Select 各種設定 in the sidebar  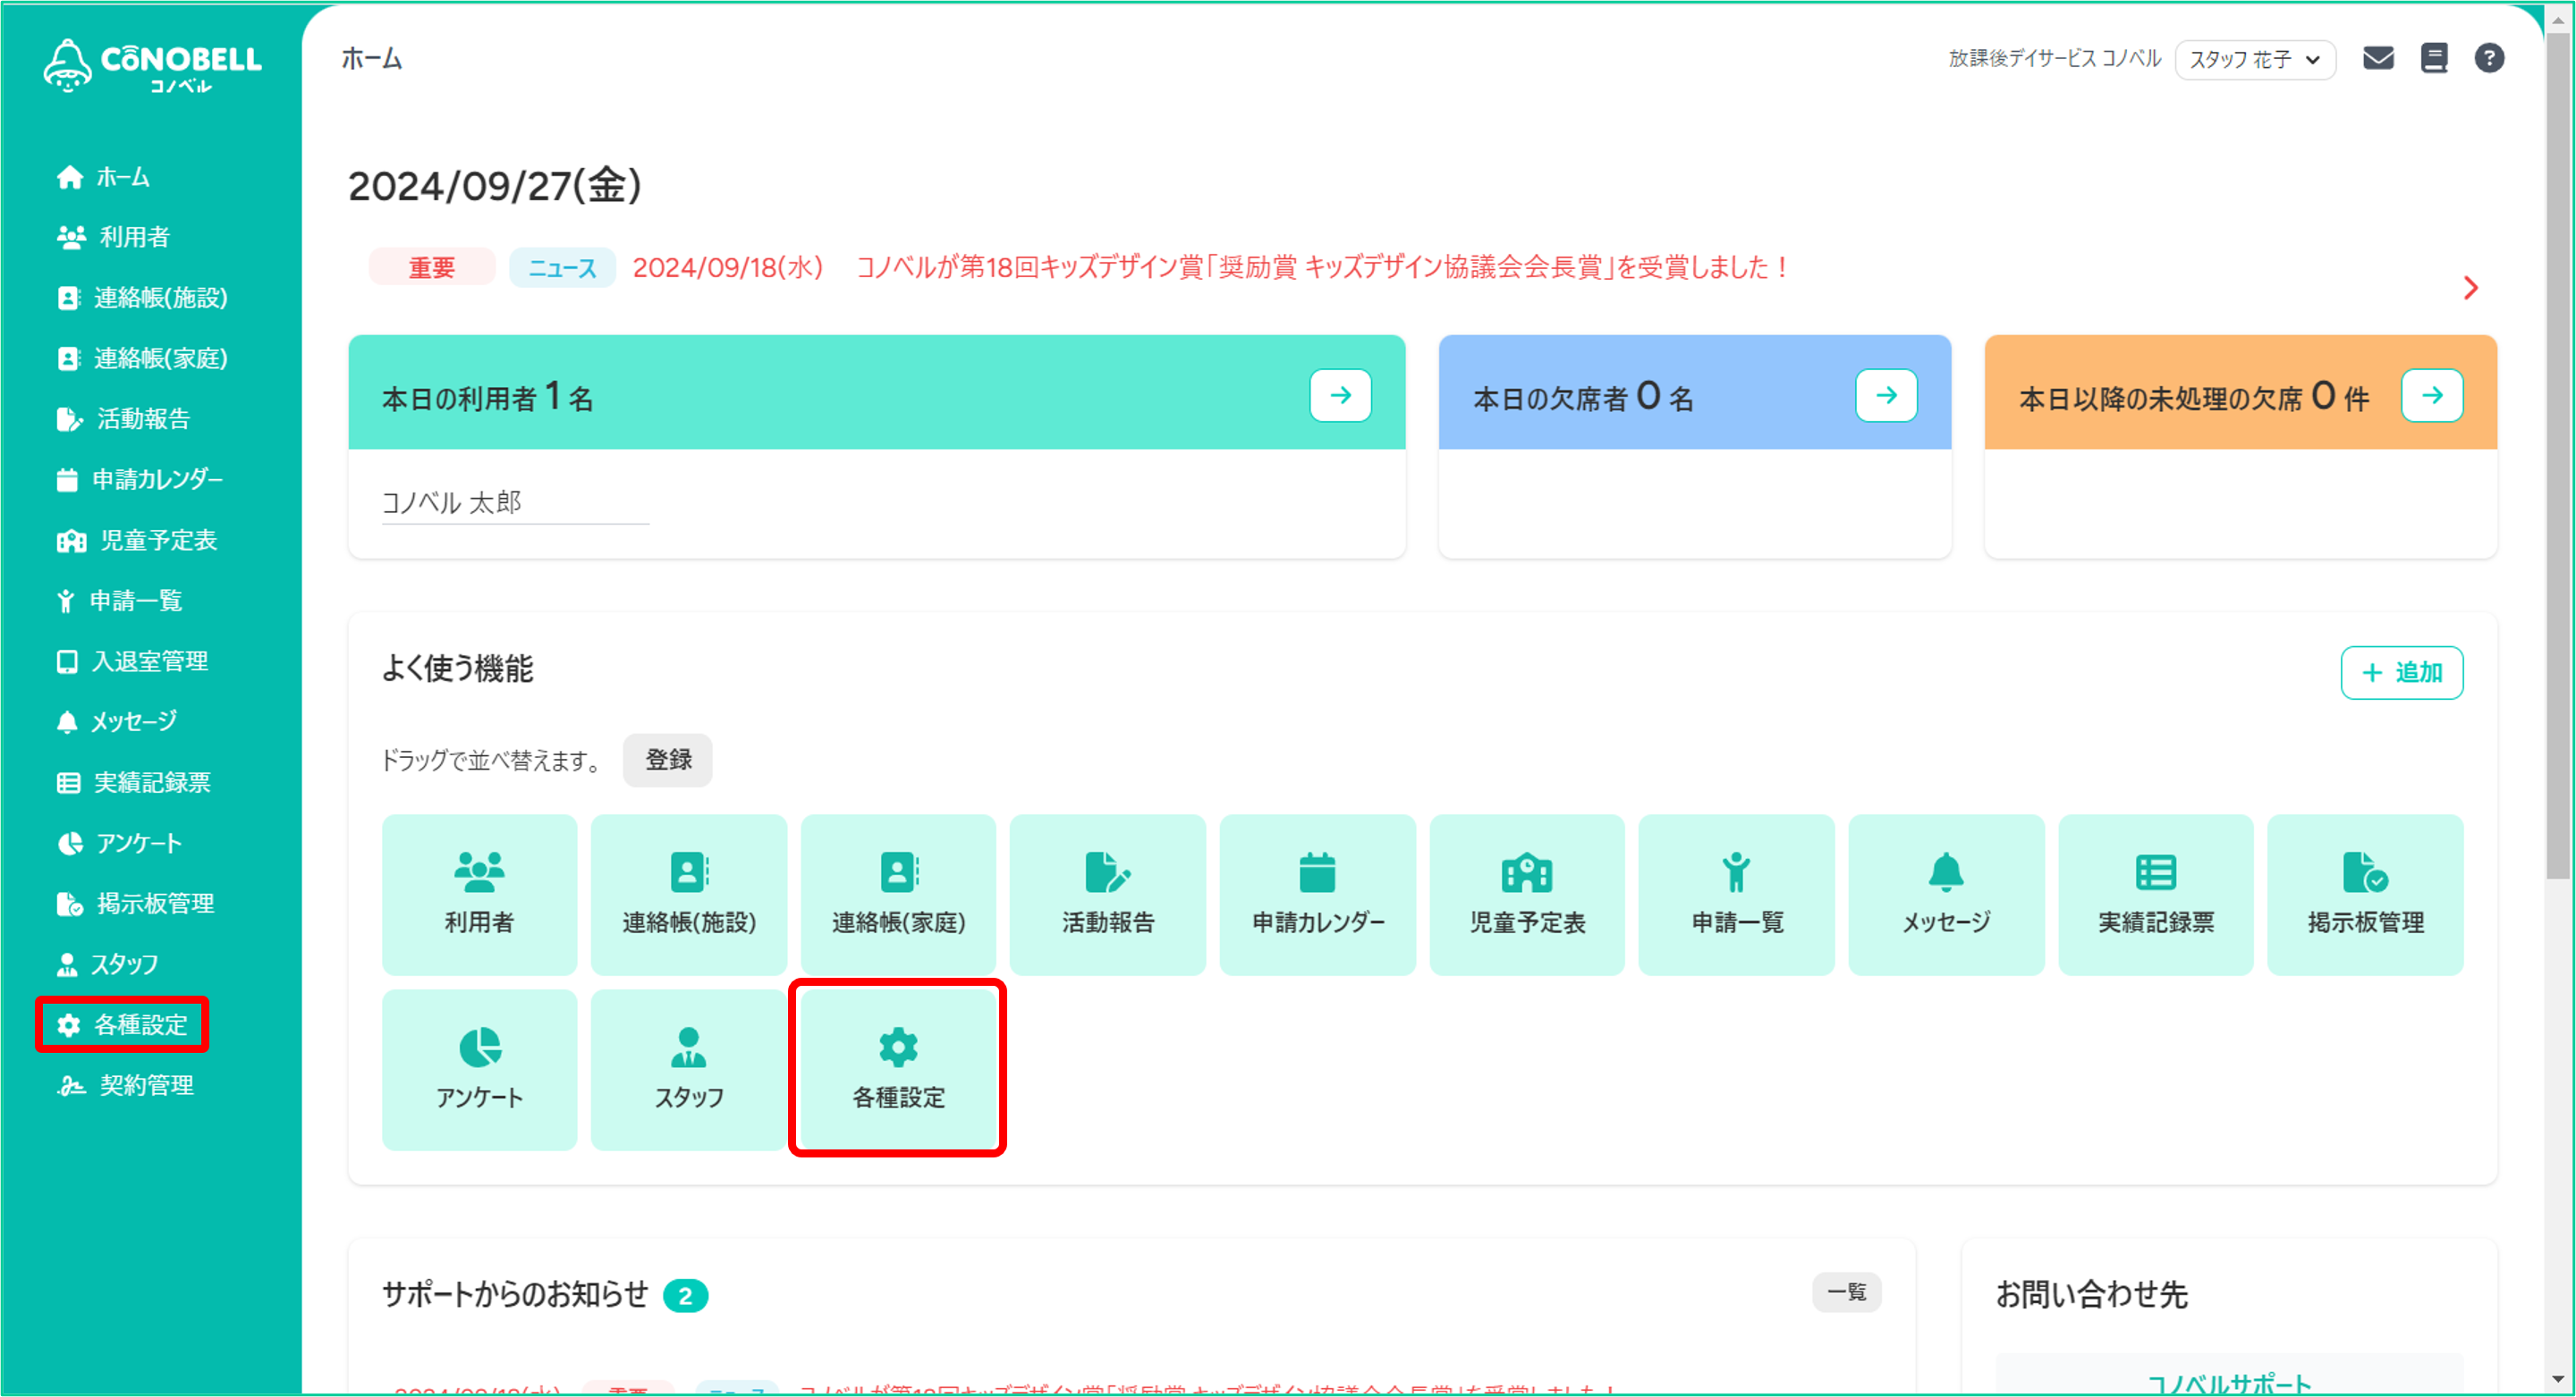(122, 1024)
